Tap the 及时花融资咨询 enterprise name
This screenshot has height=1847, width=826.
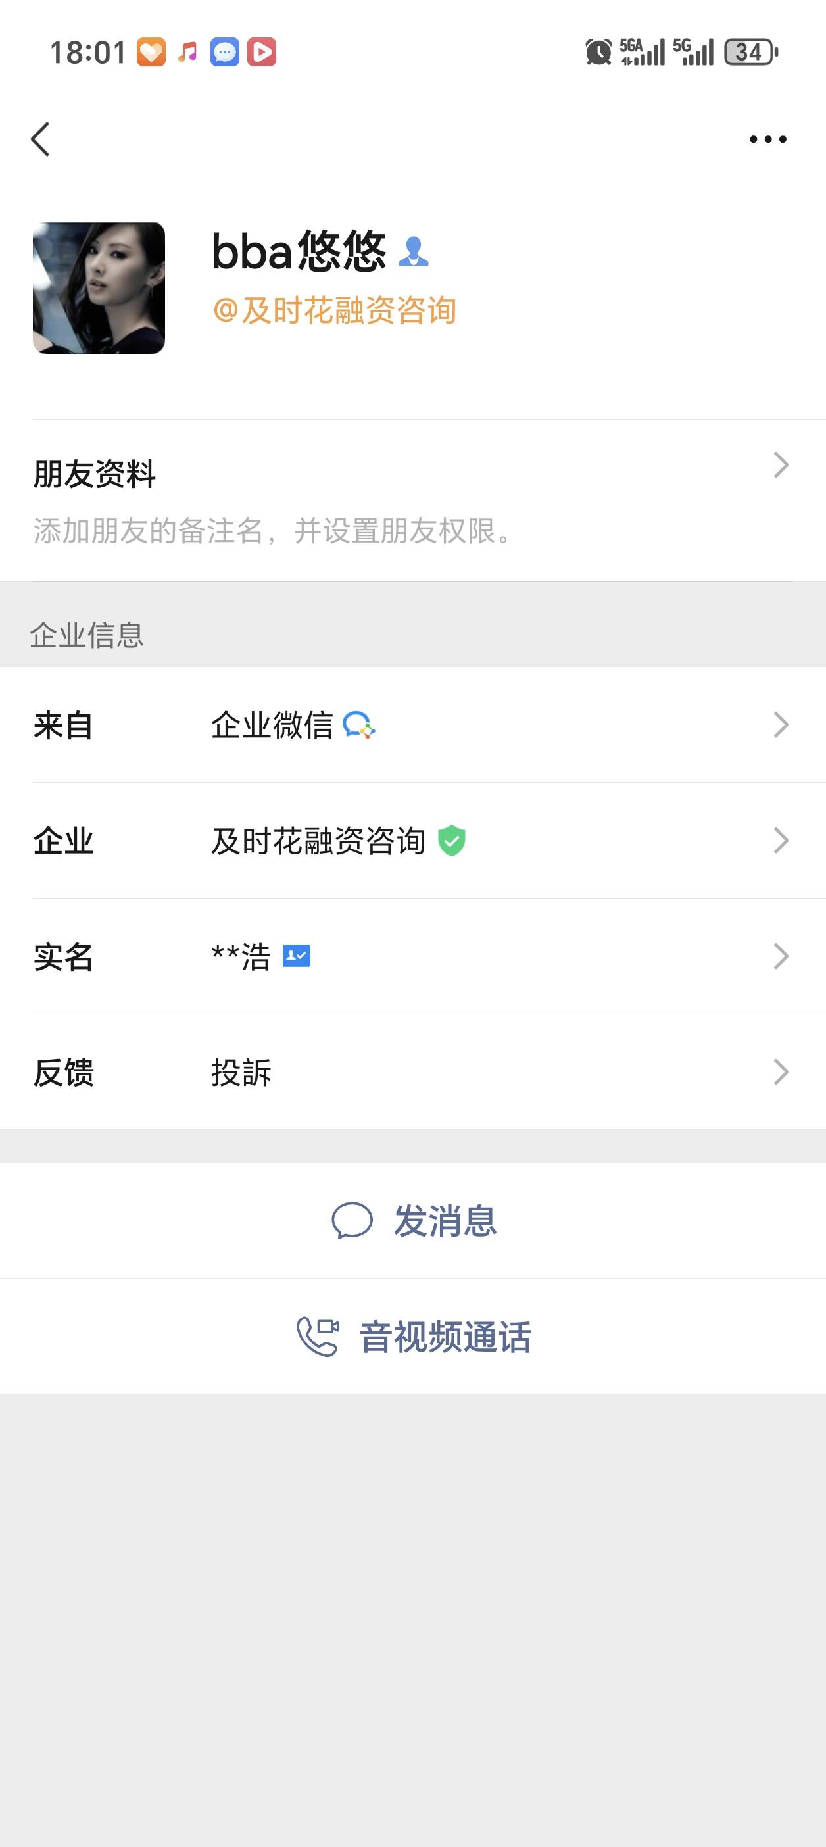(x=318, y=841)
